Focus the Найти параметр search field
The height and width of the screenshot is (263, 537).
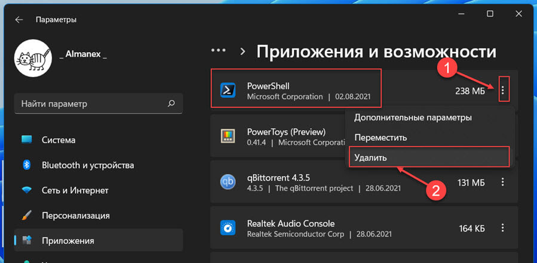(x=99, y=103)
